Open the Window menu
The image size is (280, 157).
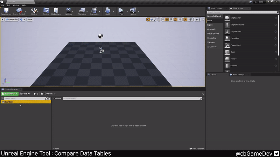(x=16, y=5)
